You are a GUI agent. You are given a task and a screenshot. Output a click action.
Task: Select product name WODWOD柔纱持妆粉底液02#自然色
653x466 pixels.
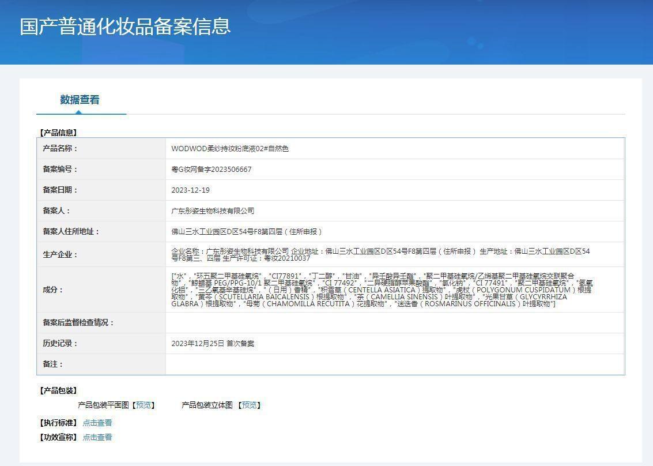point(230,148)
